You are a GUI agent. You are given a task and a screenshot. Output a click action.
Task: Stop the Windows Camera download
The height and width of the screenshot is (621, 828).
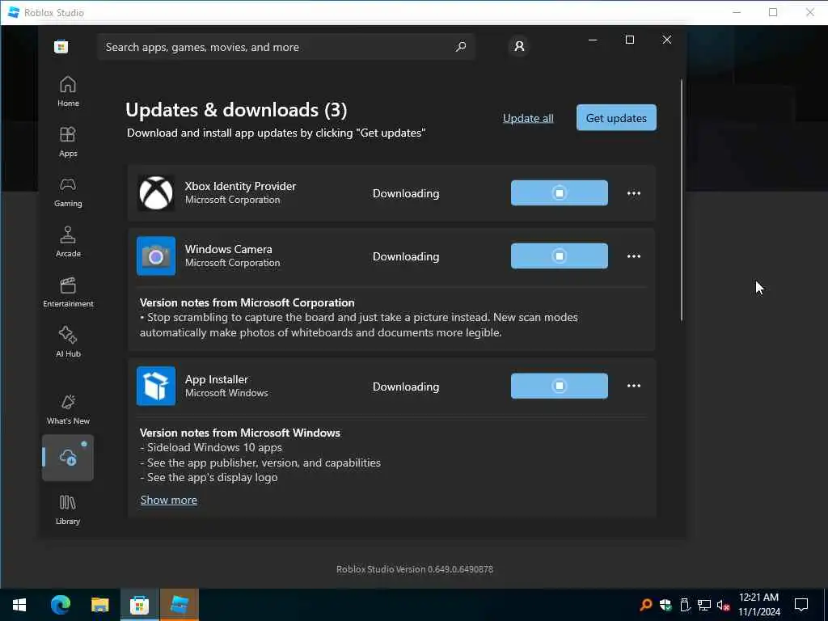click(x=560, y=256)
